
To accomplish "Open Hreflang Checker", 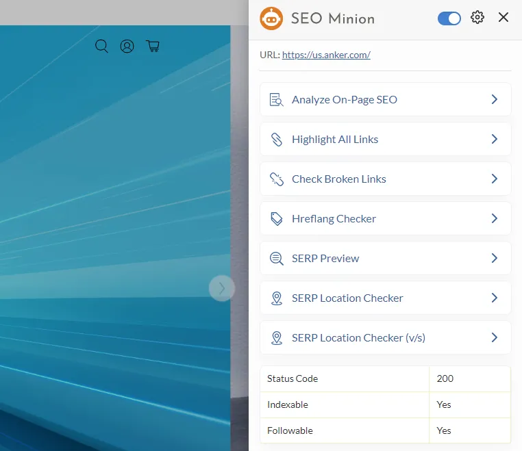I will (385, 218).
